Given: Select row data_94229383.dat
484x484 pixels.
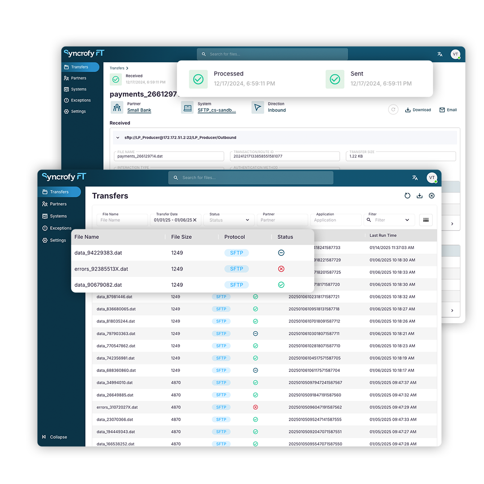Looking at the screenshot, I should click(193, 253).
